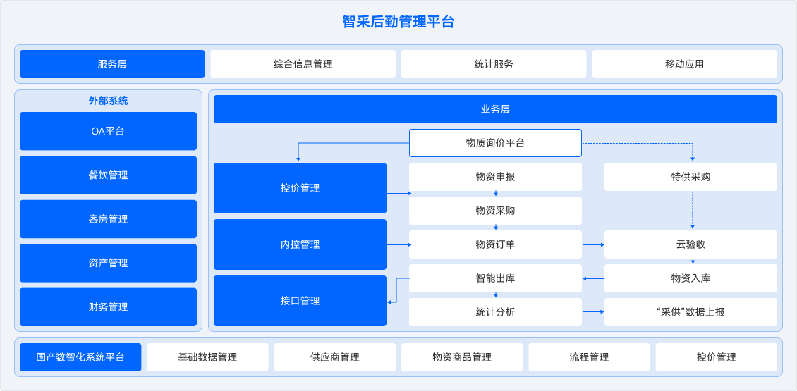This screenshot has height=391, width=797.
Task: Click the 客房管理 block
Action: (108, 219)
